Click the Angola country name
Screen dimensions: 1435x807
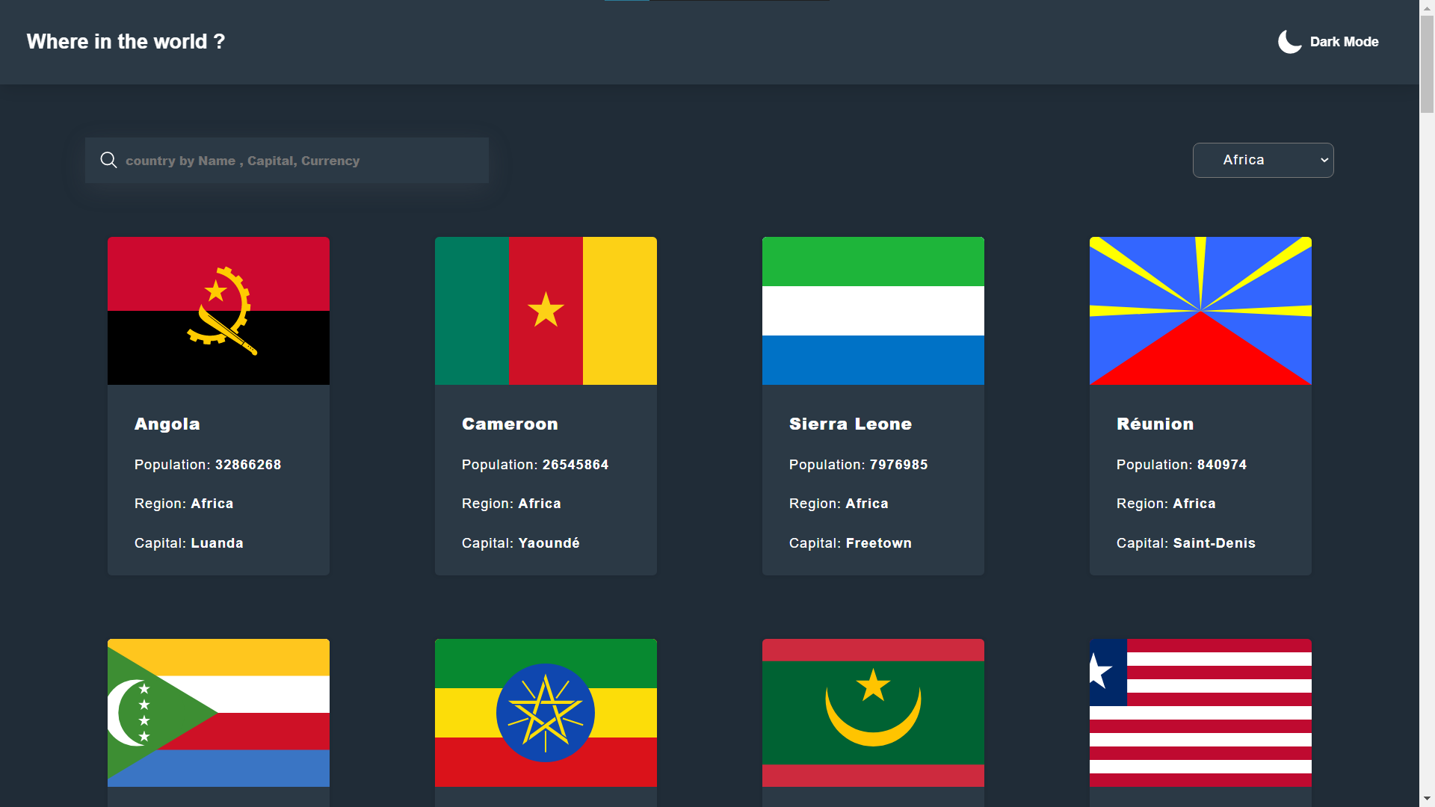point(167,424)
